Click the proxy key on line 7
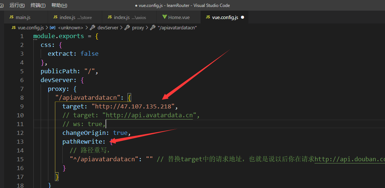385x188 pixels. click(x=57, y=89)
